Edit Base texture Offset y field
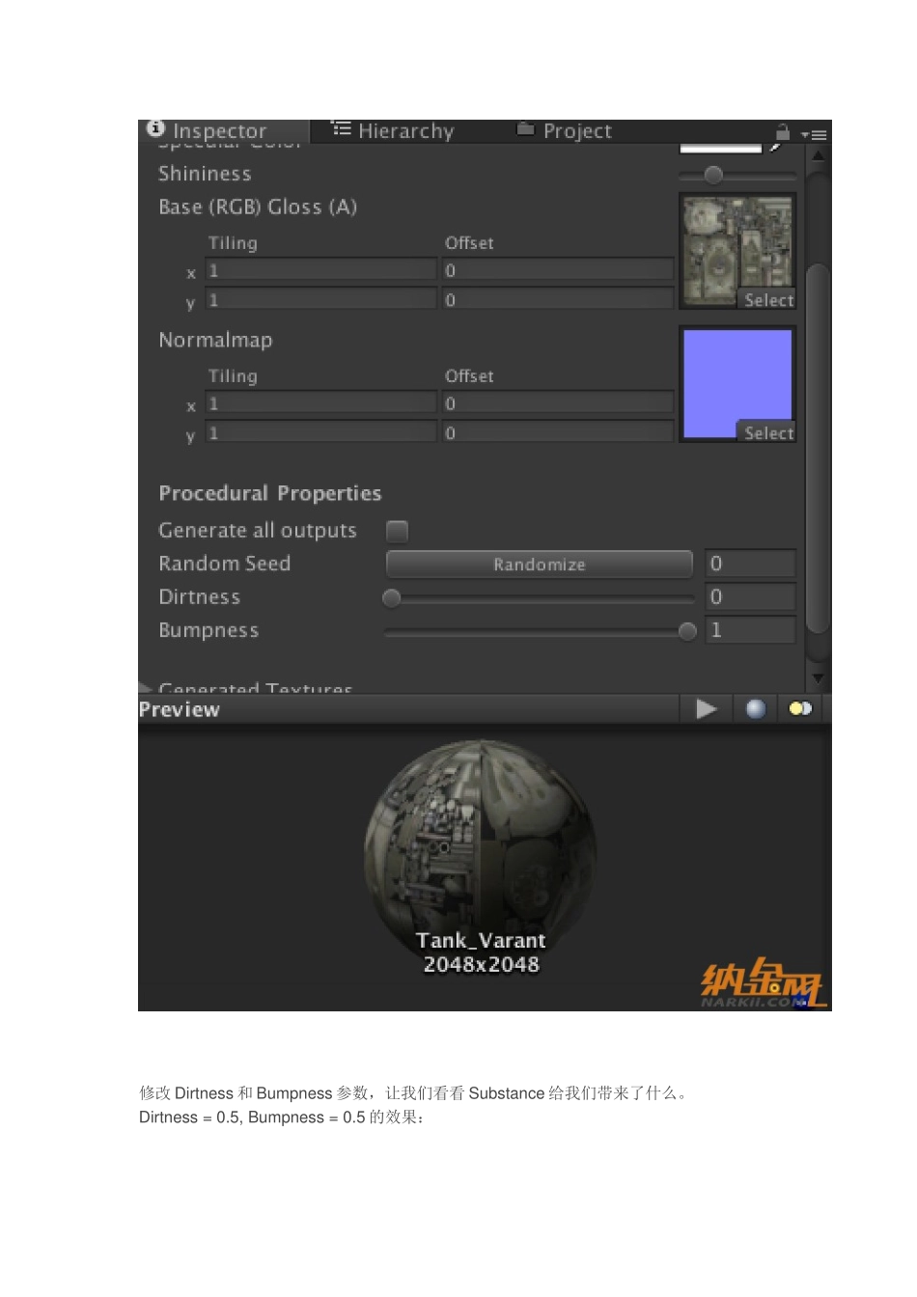The width and height of the screenshot is (917, 1297). 558,300
